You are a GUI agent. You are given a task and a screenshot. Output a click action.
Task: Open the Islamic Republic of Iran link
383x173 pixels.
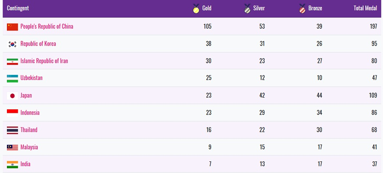(44, 61)
